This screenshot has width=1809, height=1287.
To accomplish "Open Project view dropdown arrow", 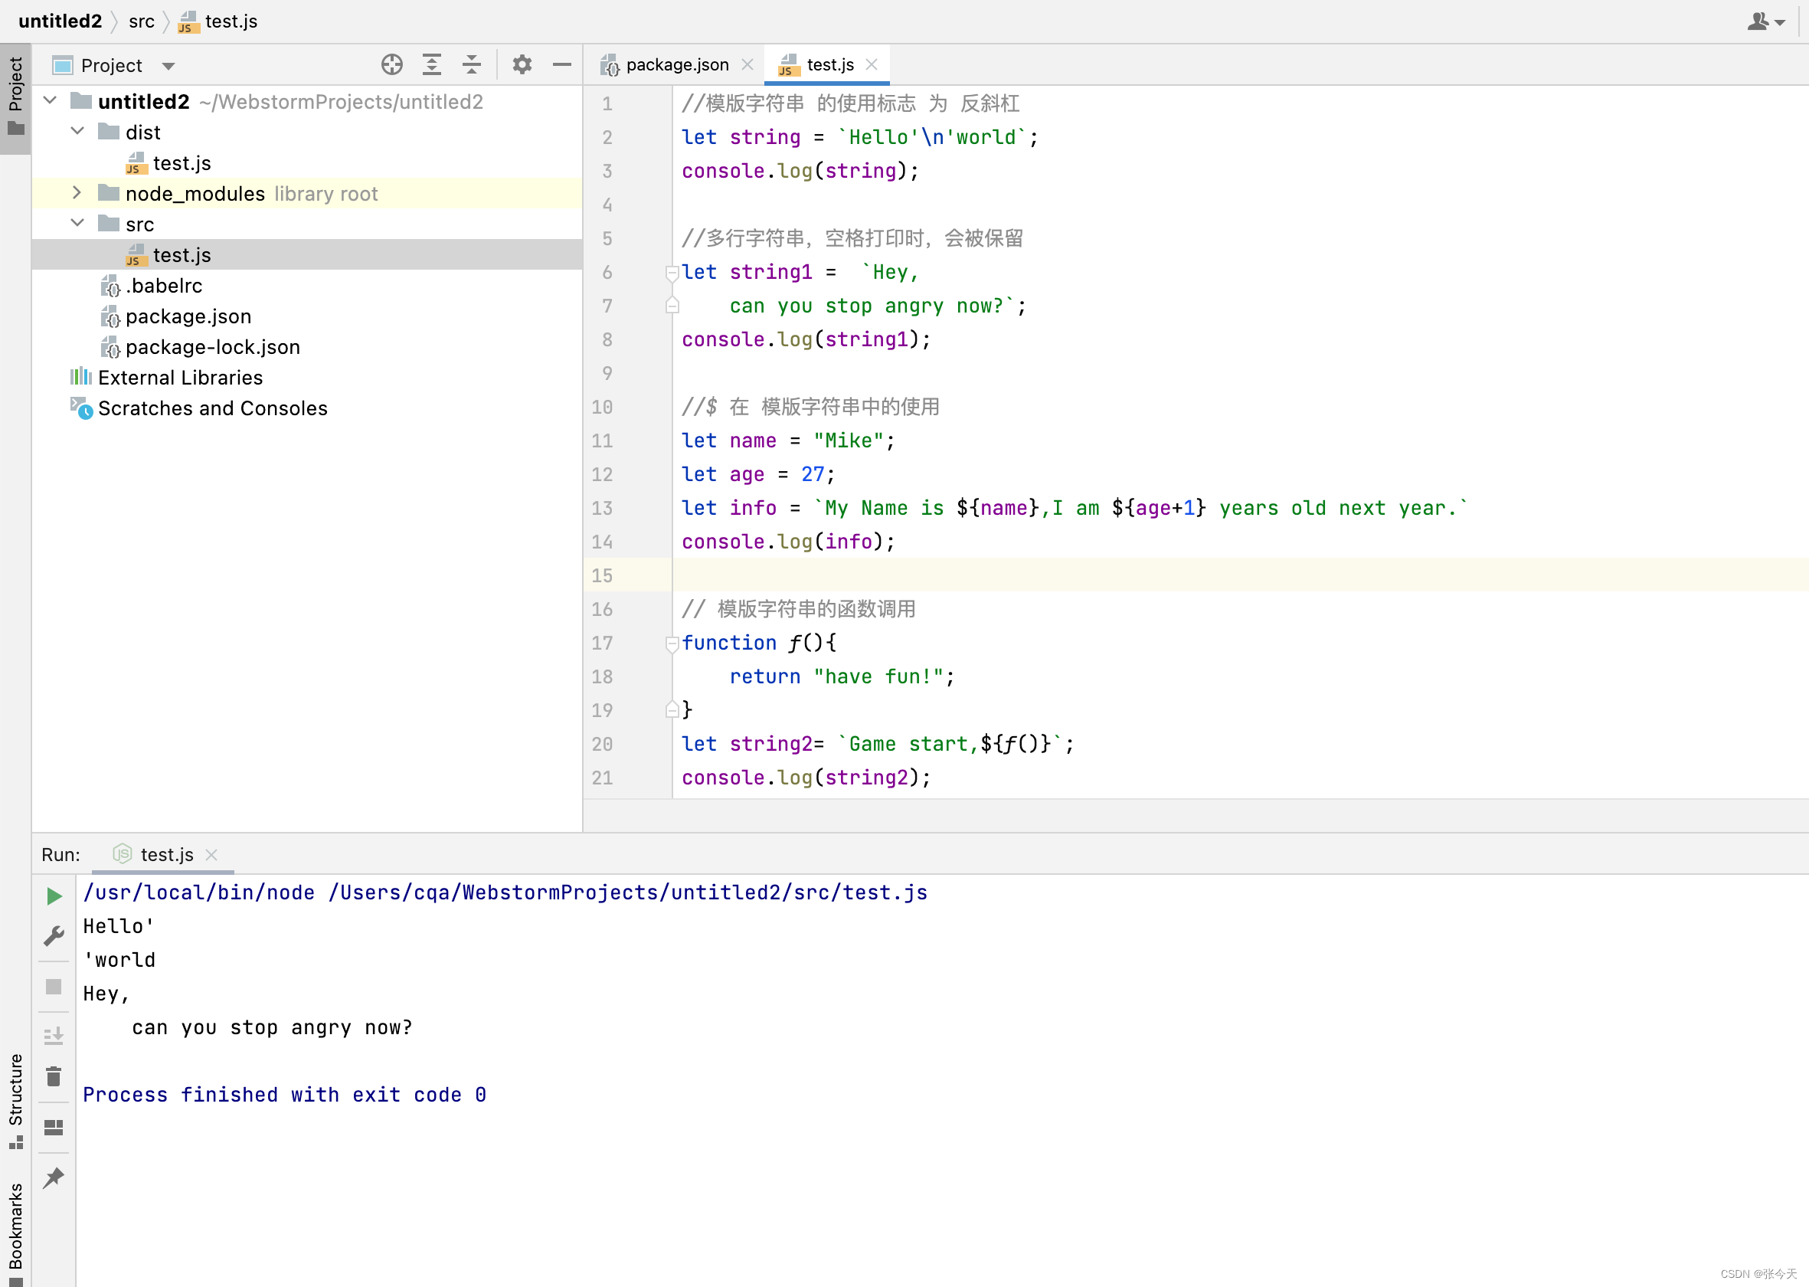I will click(168, 67).
